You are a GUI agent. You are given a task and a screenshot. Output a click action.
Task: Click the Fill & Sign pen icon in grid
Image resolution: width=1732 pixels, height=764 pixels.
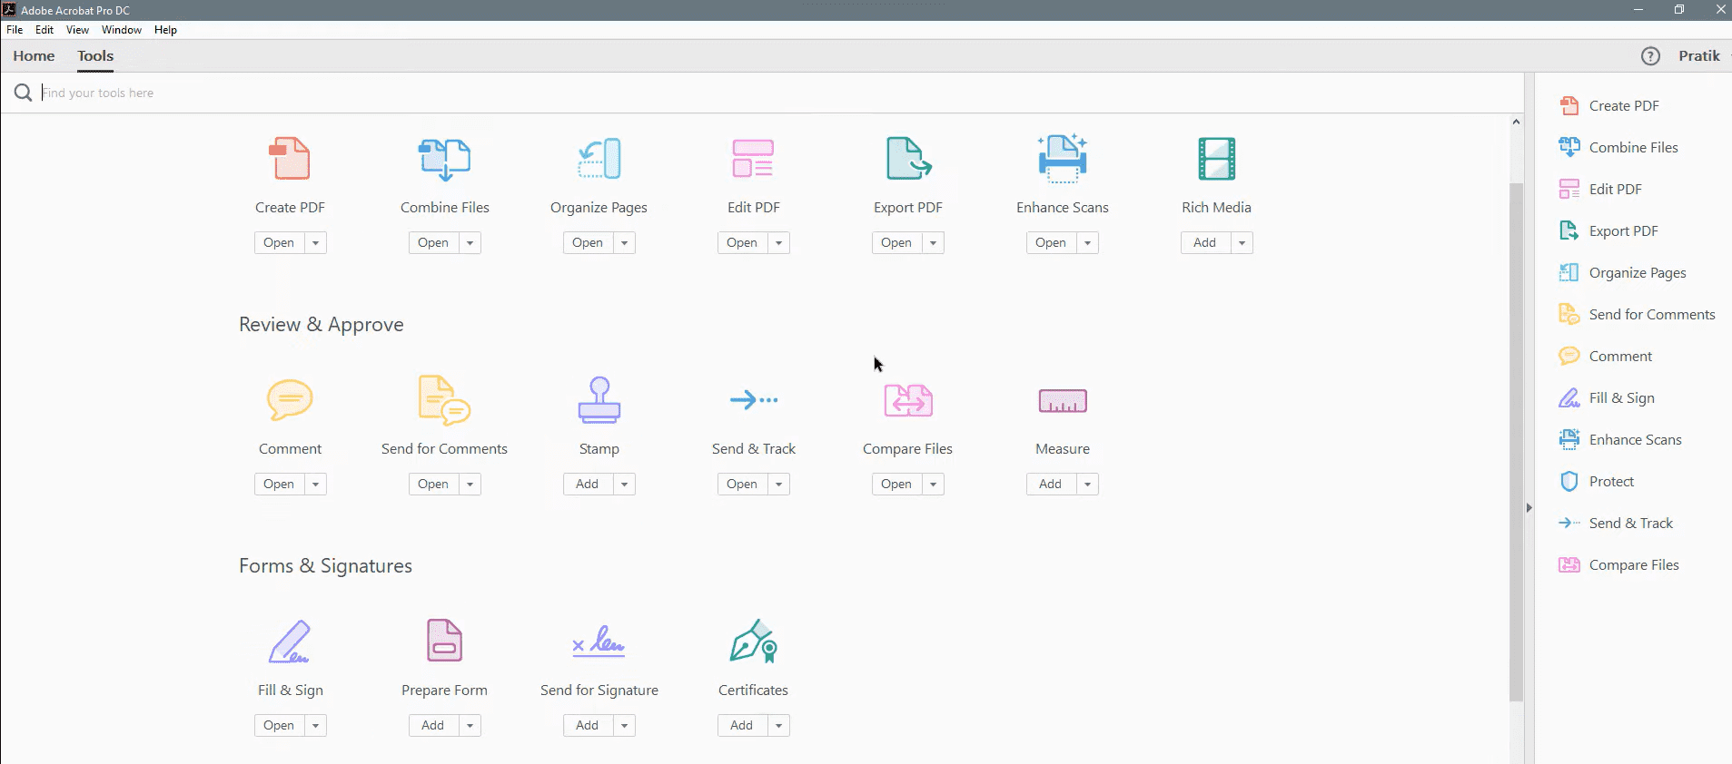290,642
